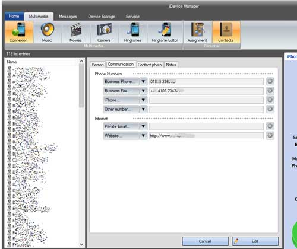
Task: Click the Business Fax number field
Action: (206, 91)
